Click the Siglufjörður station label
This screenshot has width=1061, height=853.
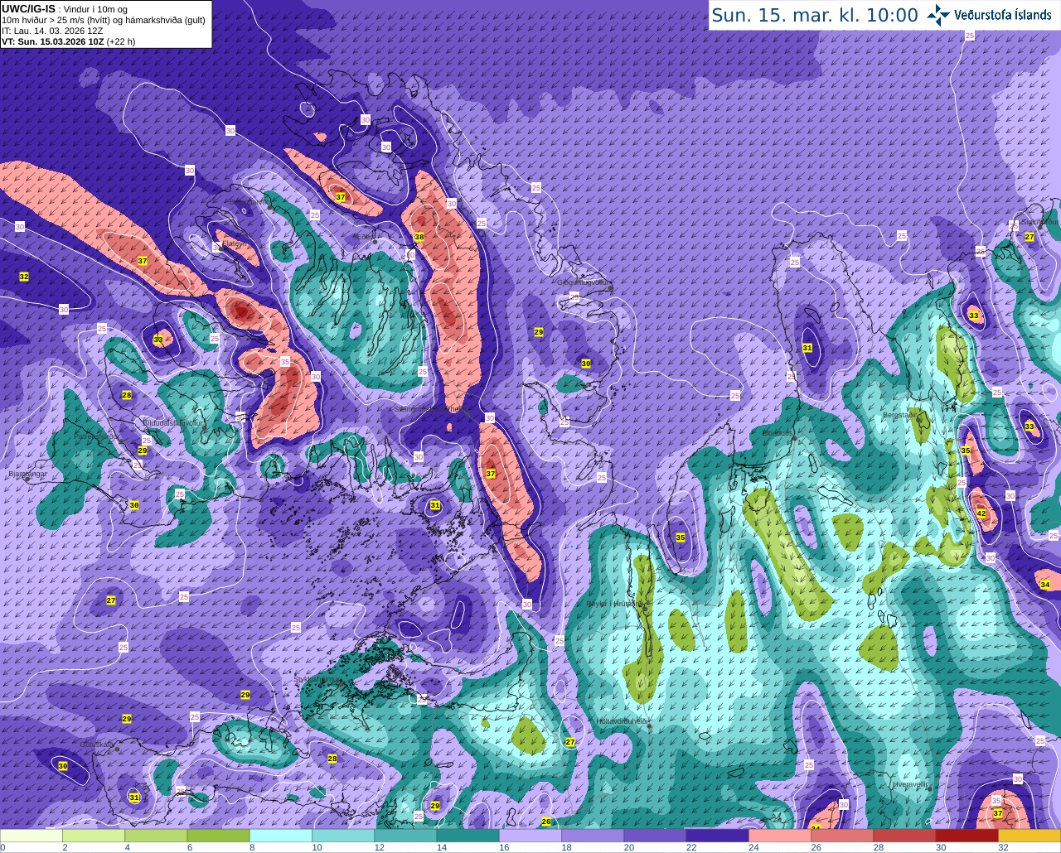pyautogui.click(x=1039, y=222)
